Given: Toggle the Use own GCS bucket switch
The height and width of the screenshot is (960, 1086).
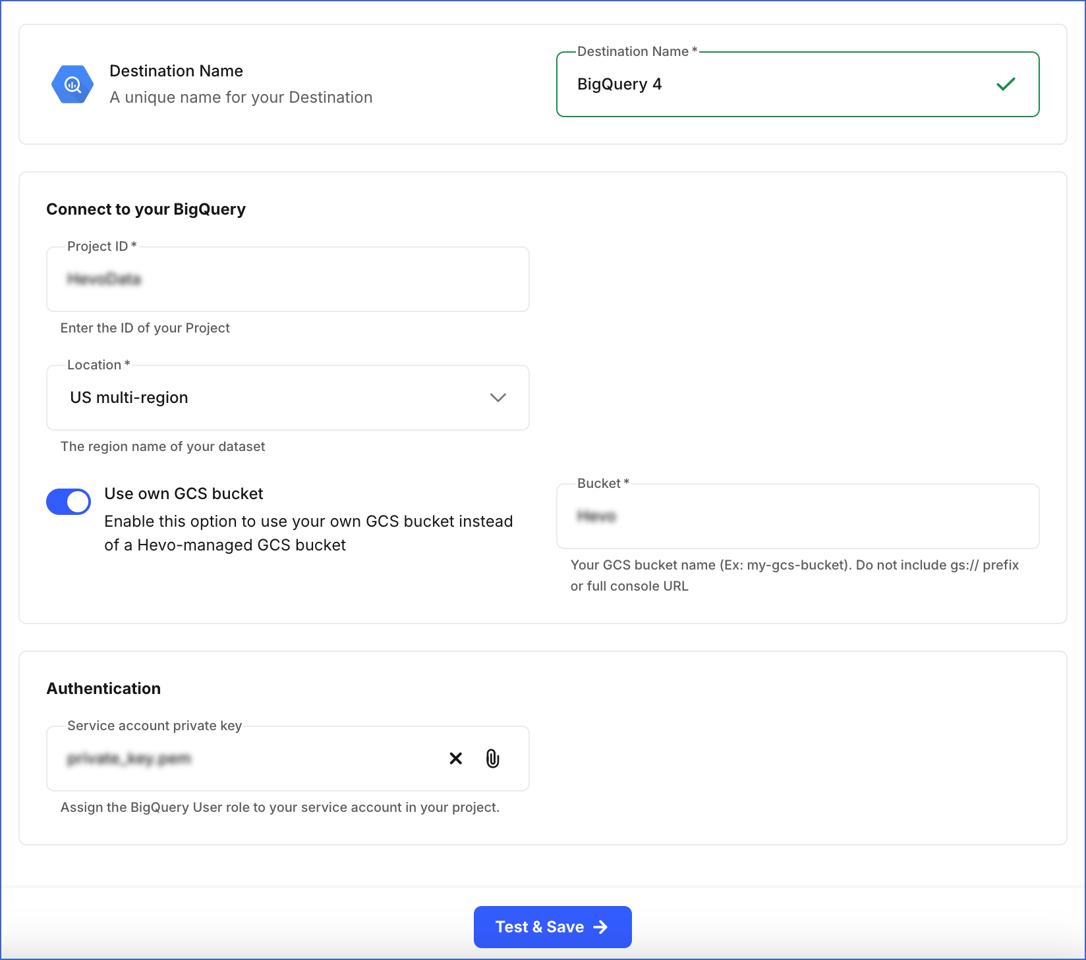Looking at the screenshot, I should [69, 502].
